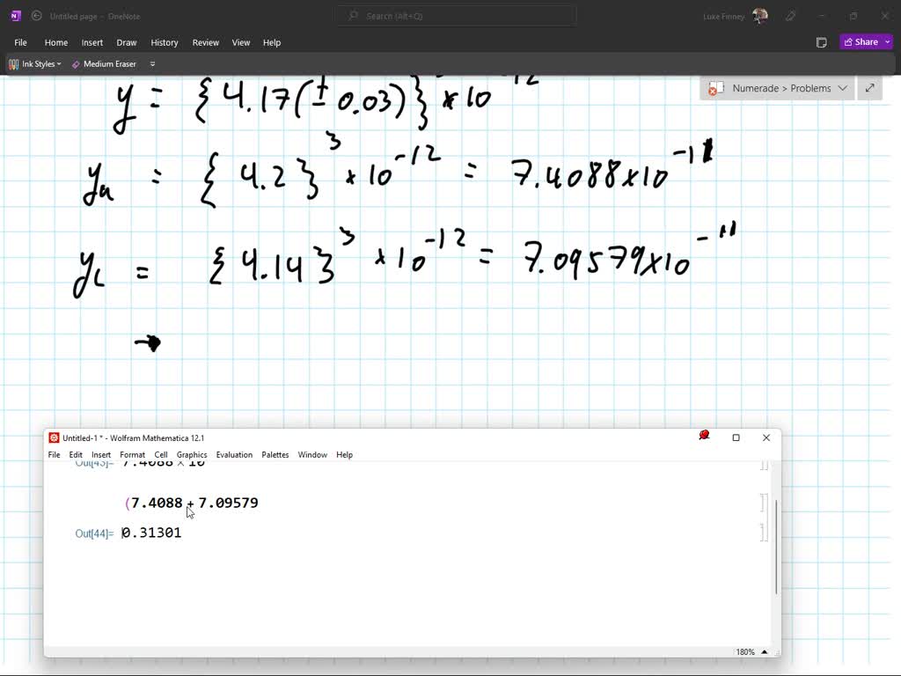901x676 pixels.
Task: Click the pen input mode icon in title bar
Action: tap(789, 16)
